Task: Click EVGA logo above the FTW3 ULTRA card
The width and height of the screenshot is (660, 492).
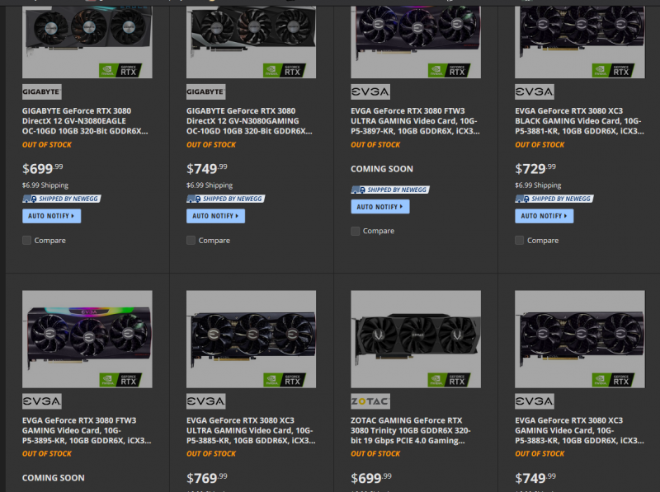Action: point(370,91)
